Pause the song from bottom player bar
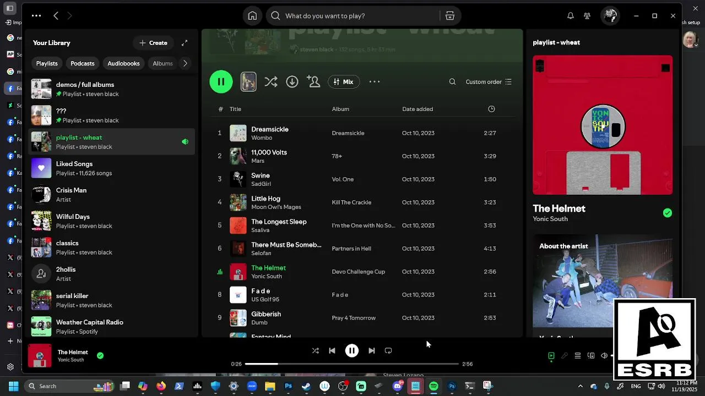Viewport: 705px width, 396px height. point(352,351)
